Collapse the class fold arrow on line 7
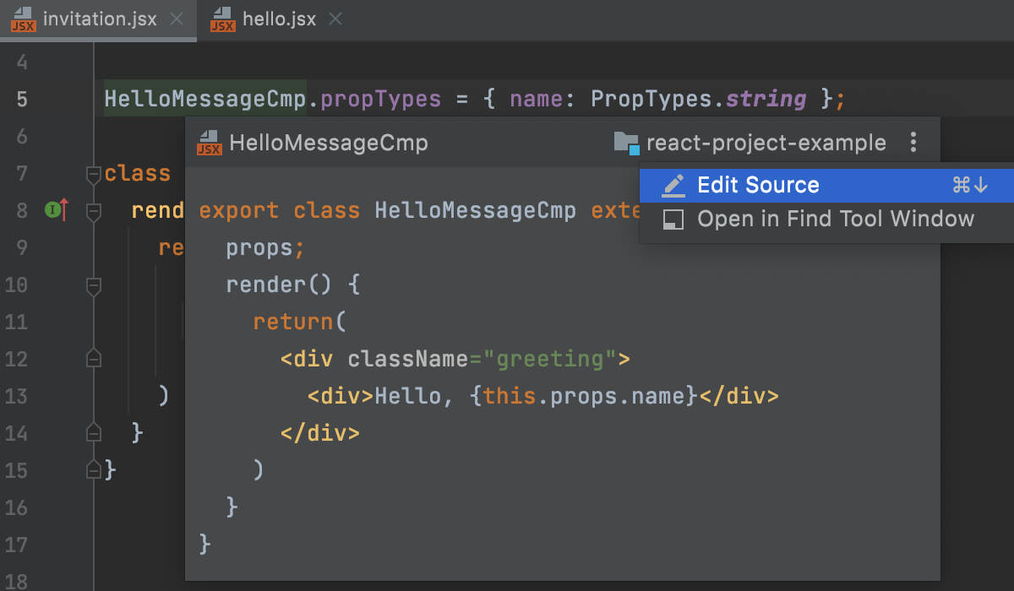The image size is (1014, 591). pyautogui.click(x=93, y=173)
